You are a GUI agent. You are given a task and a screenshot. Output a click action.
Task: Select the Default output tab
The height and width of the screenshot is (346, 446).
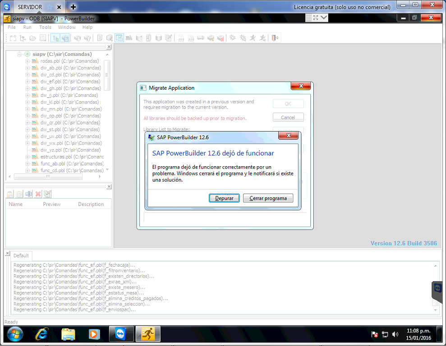point(21,255)
